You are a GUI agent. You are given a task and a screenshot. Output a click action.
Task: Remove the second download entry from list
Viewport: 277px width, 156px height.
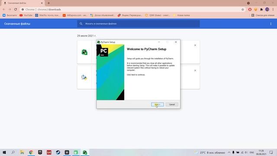pos(195,70)
